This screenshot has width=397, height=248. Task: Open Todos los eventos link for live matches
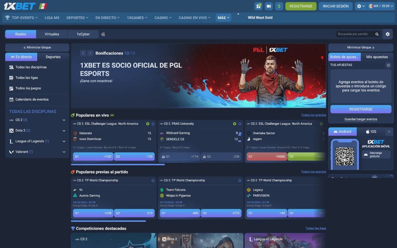click(x=313, y=115)
